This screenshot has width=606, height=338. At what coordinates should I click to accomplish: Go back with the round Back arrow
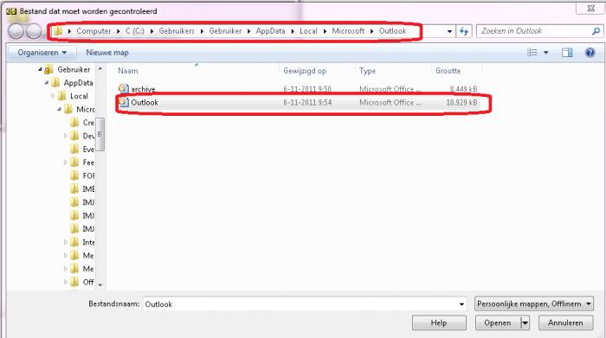pos(16,31)
